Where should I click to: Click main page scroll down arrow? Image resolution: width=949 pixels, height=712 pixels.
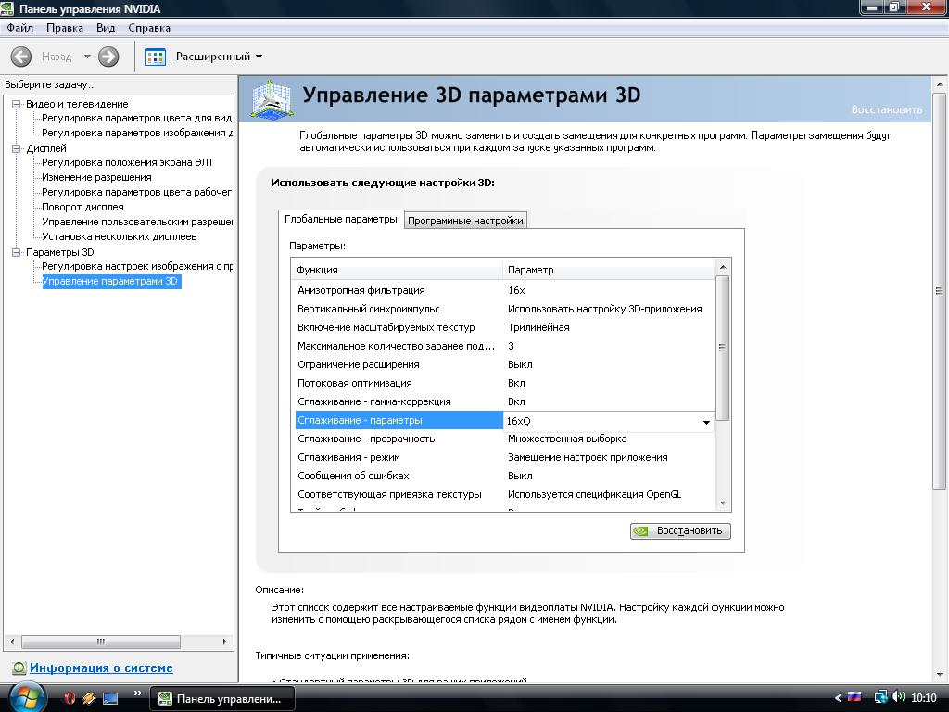pyautogui.click(x=940, y=674)
